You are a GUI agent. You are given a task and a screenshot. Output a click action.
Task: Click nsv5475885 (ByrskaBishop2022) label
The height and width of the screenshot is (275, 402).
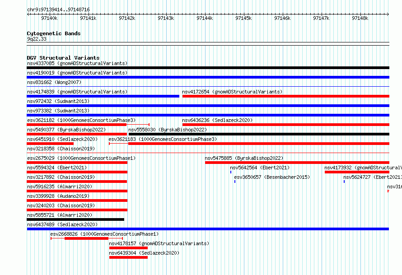coord(244,158)
